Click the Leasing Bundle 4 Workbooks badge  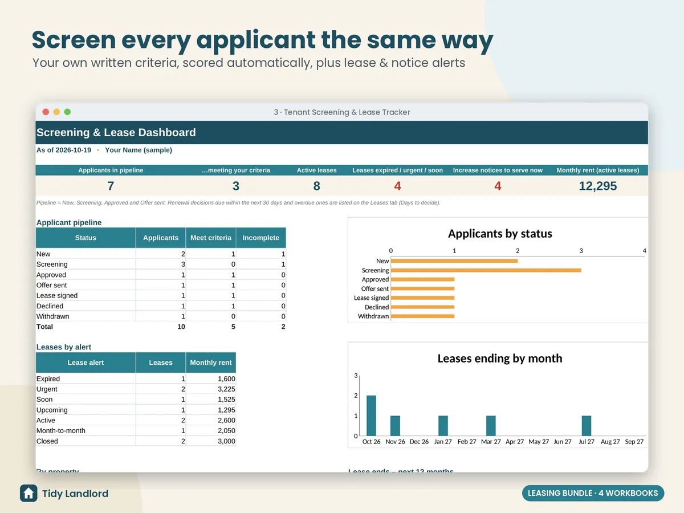coord(593,493)
